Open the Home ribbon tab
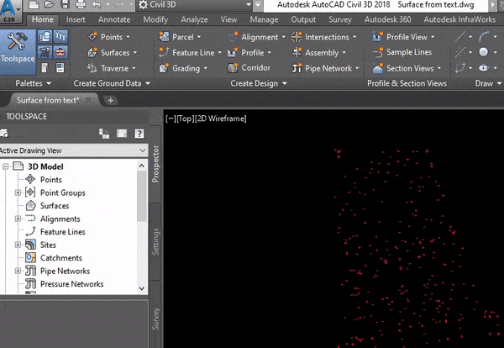 point(43,19)
